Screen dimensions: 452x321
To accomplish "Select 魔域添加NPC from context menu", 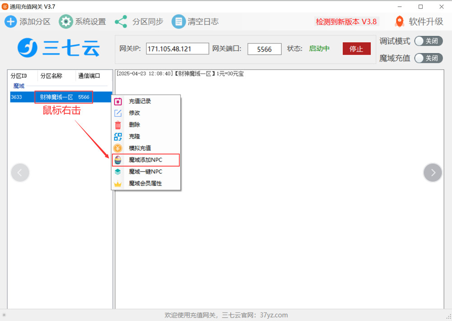I will click(x=146, y=160).
